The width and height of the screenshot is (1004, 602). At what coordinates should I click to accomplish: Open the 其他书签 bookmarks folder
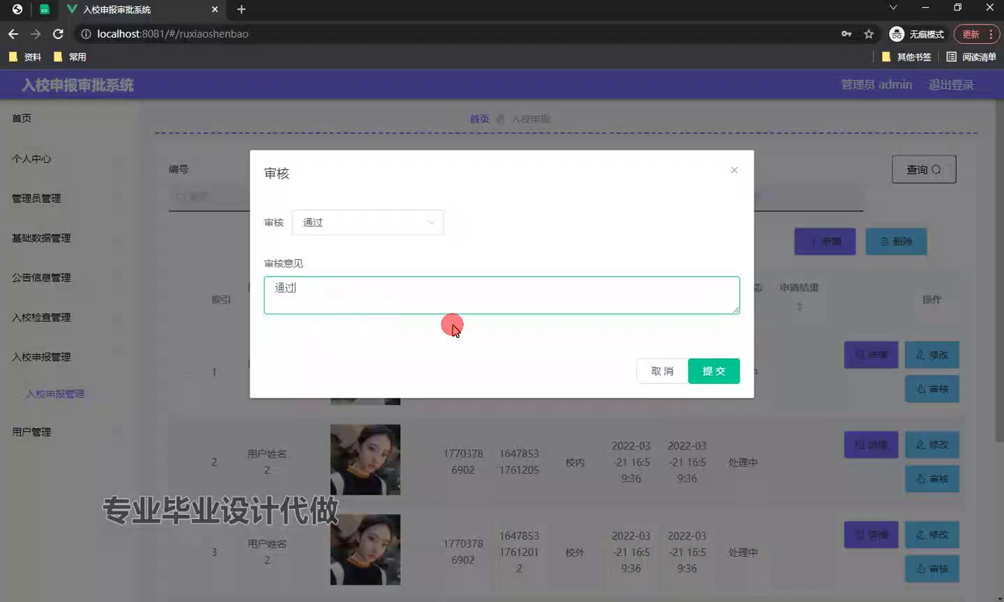[906, 57]
